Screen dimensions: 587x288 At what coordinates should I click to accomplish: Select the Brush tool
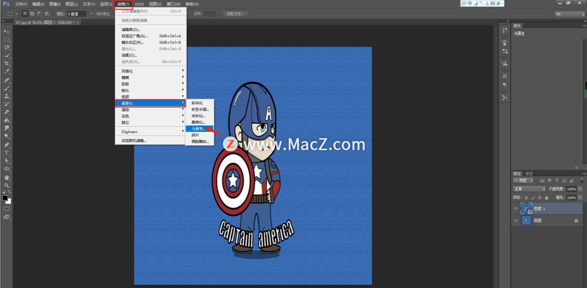7,88
